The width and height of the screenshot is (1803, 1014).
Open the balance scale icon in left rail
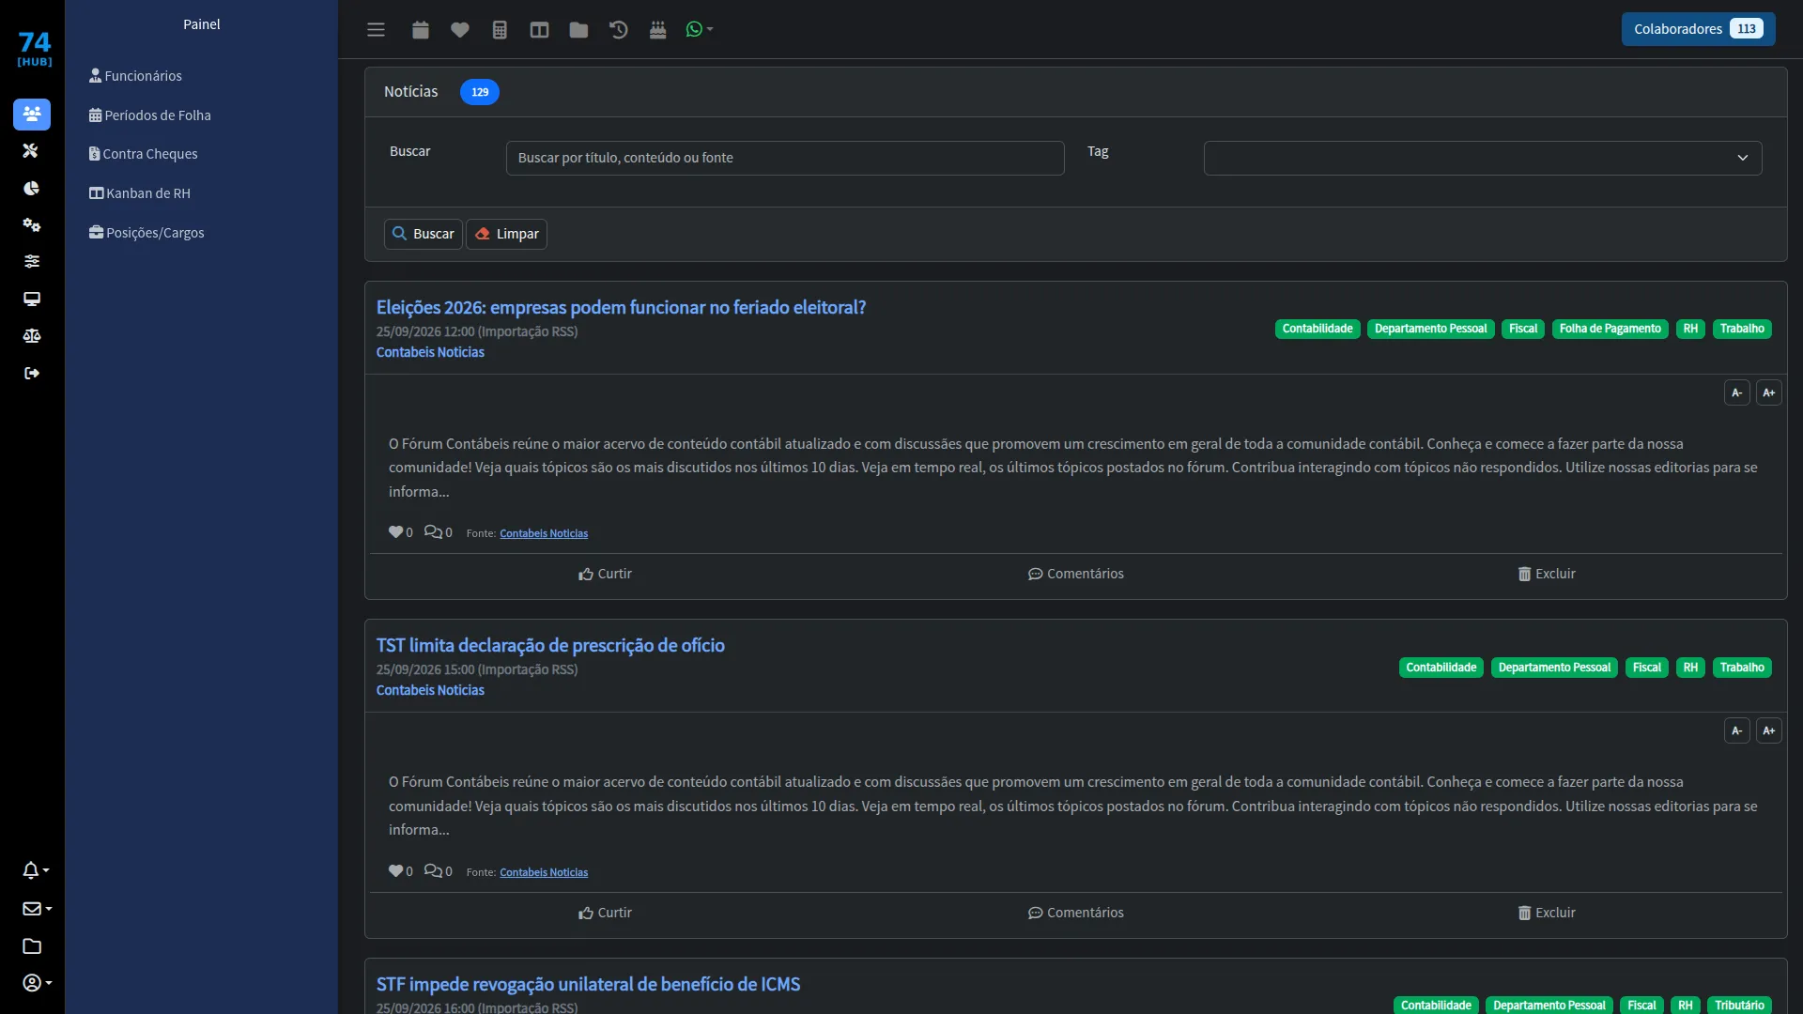pos(32,335)
